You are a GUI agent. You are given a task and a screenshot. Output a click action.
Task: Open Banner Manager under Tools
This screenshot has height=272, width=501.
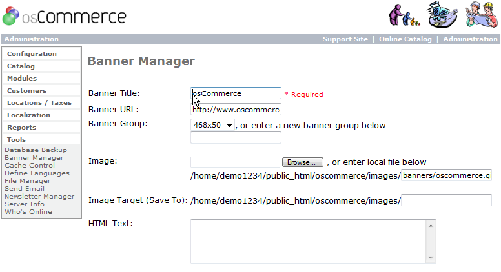[34, 157]
